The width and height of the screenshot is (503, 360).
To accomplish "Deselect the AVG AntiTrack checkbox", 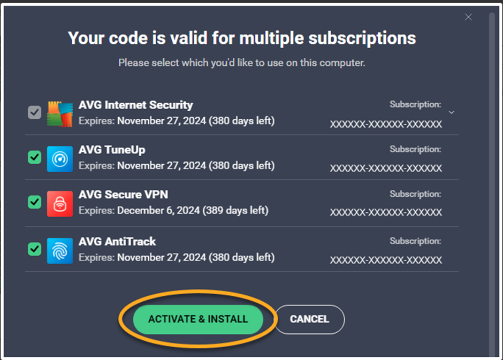I will (x=35, y=249).
